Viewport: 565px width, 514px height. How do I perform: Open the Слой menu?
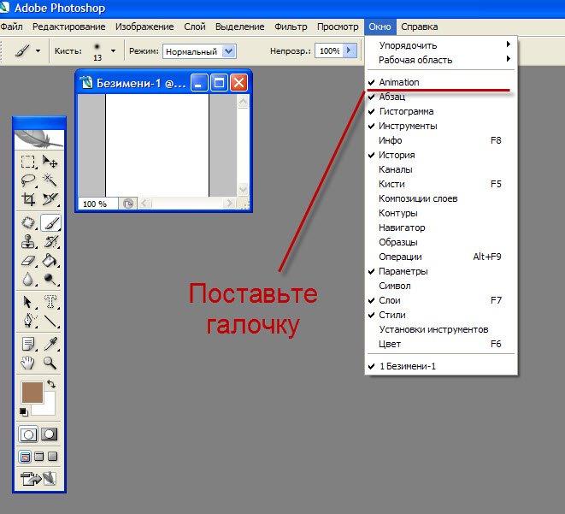click(x=195, y=27)
